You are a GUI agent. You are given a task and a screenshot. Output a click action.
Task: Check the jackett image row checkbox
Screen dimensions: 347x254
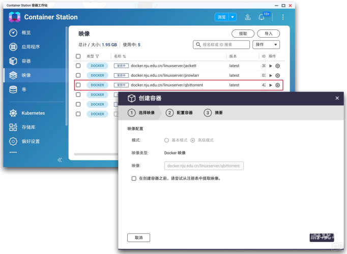[x=78, y=66]
